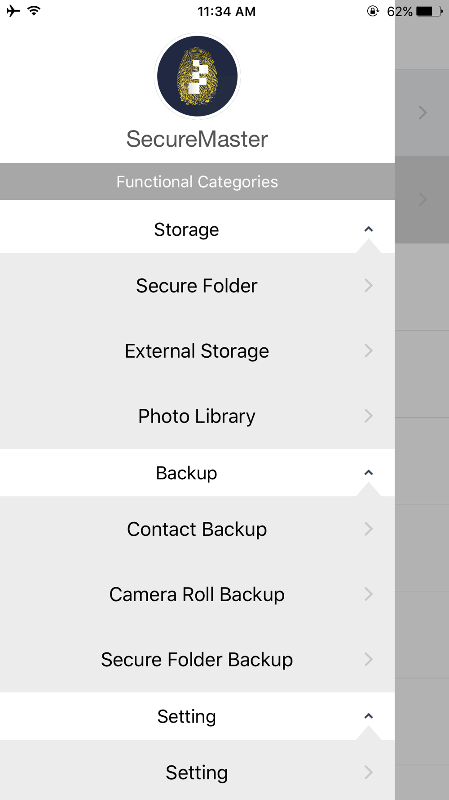Click the External Storage chevron arrow
The image size is (449, 800).
(369, 351)
